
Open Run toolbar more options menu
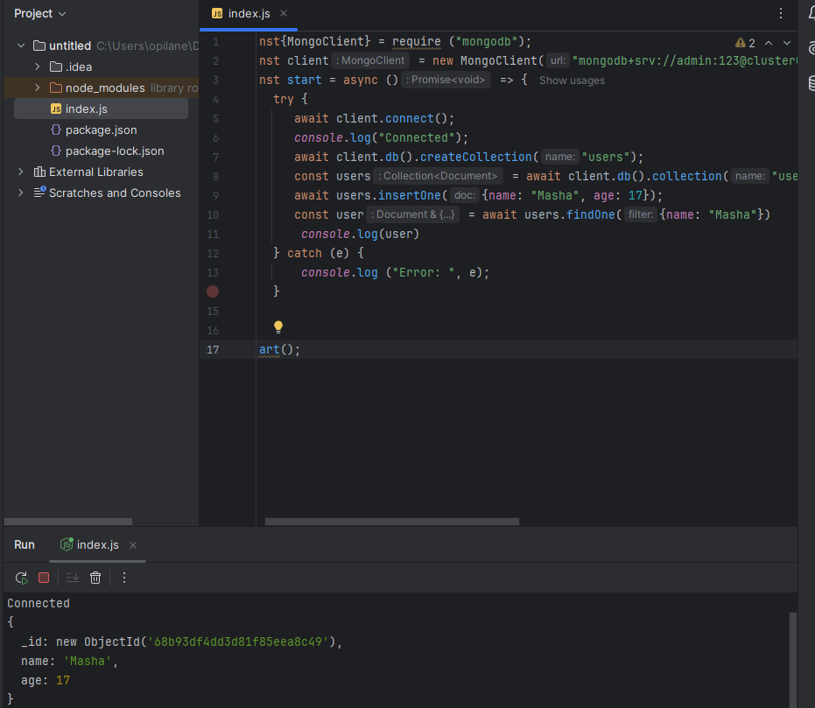click(124, 578)
